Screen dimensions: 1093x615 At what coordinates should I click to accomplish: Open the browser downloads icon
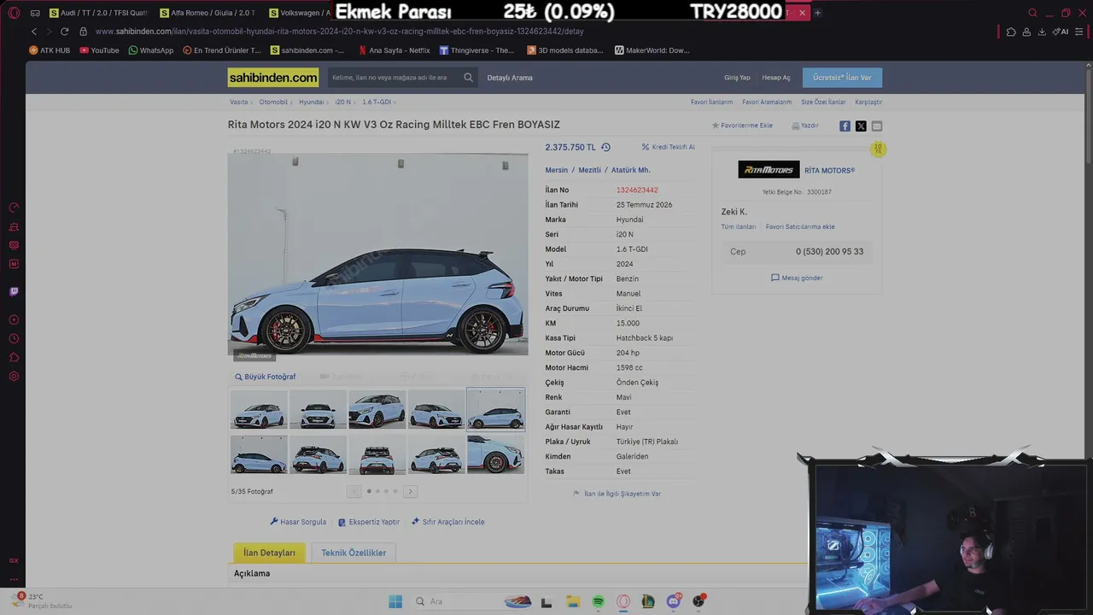pyautogui.click(x=1042, y=32)
